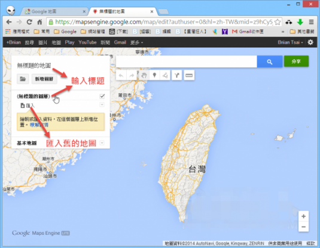Click the browser back arrow
This screenshot has height=248, width=320.
tap(9, 22)
